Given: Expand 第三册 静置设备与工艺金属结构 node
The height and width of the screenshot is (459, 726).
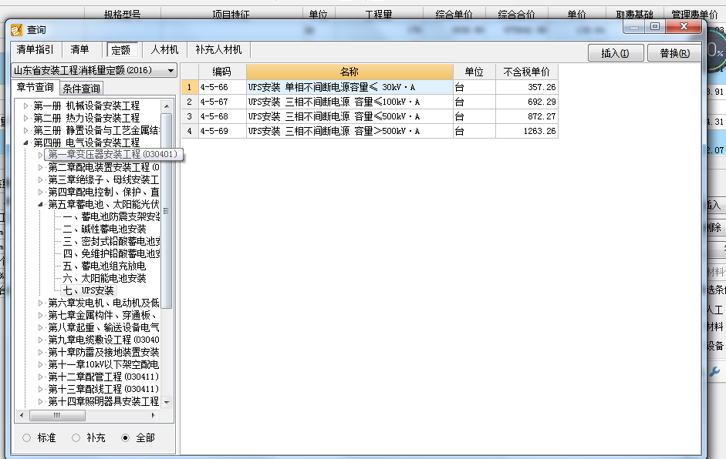Looking at the screenshot, I should point(26,130).
